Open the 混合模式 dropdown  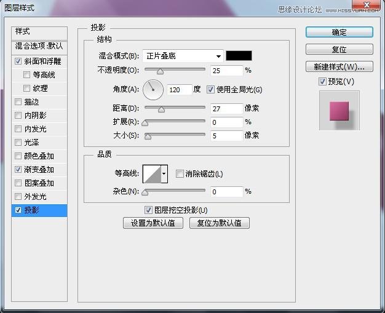pos(183,56)
